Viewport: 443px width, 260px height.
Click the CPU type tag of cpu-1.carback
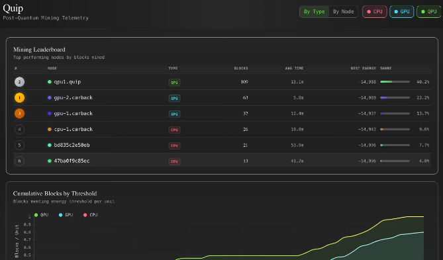pos(174,130)
